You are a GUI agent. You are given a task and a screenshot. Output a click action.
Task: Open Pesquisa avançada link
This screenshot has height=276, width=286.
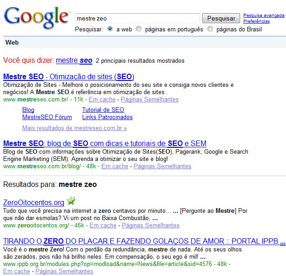[263, 15]
